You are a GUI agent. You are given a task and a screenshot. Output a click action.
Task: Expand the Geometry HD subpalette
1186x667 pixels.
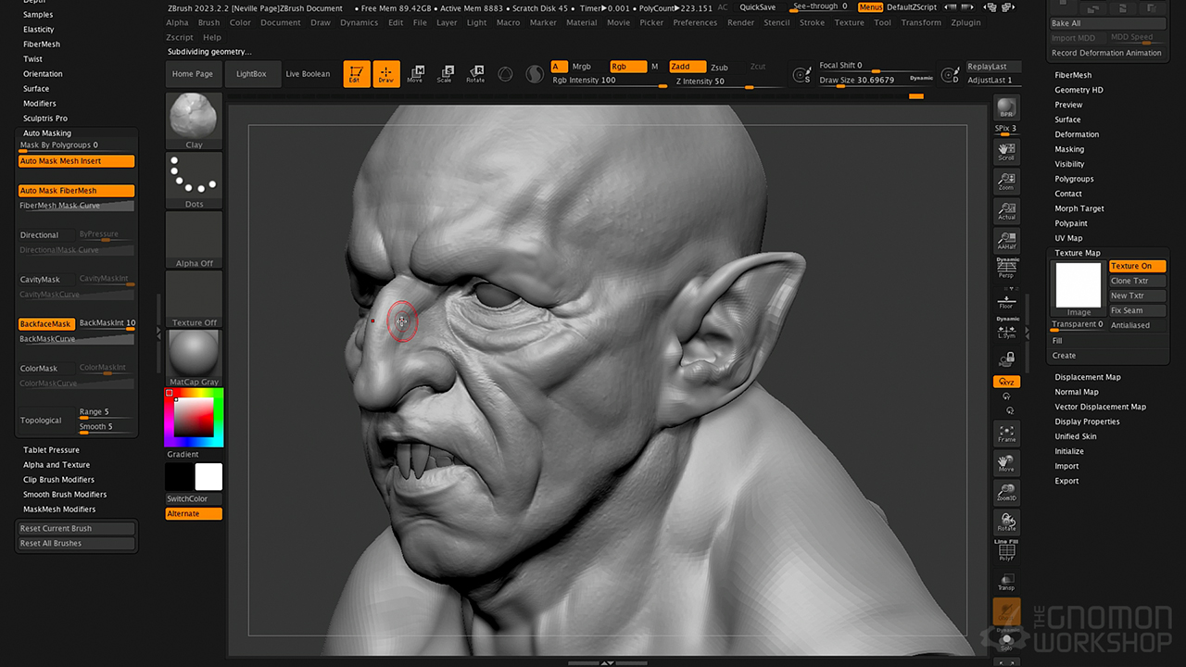(x=1079, y=90)
